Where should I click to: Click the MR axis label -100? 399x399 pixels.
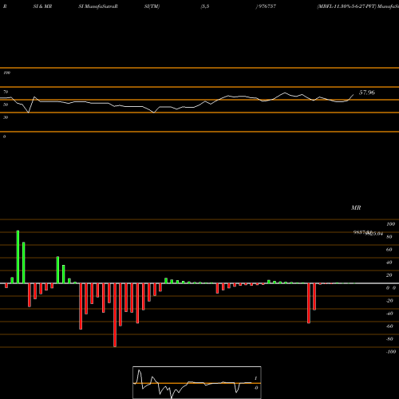[391, 352]
